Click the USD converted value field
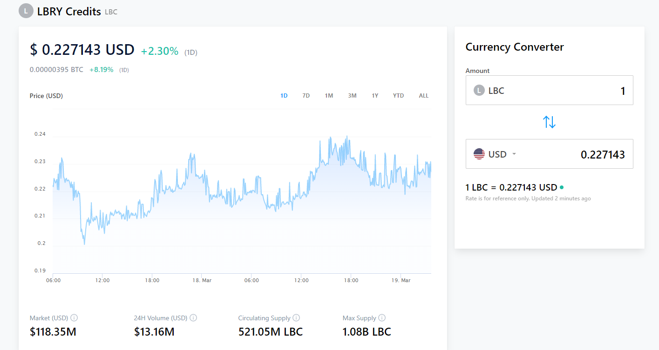Screen dimensions: 659x350 pyautogui.click(x=549, y=154)
